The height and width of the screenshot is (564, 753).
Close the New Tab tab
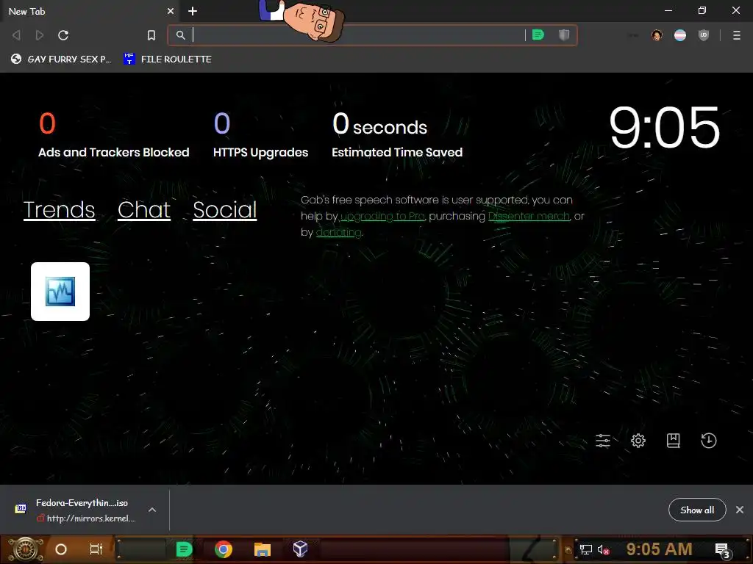point(171,11)
